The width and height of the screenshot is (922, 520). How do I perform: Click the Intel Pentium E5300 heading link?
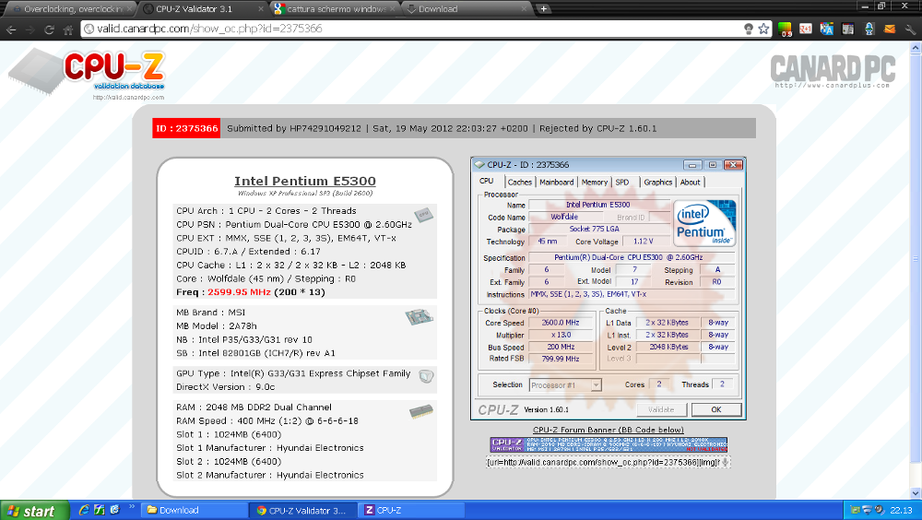click(x=304, y=182)
